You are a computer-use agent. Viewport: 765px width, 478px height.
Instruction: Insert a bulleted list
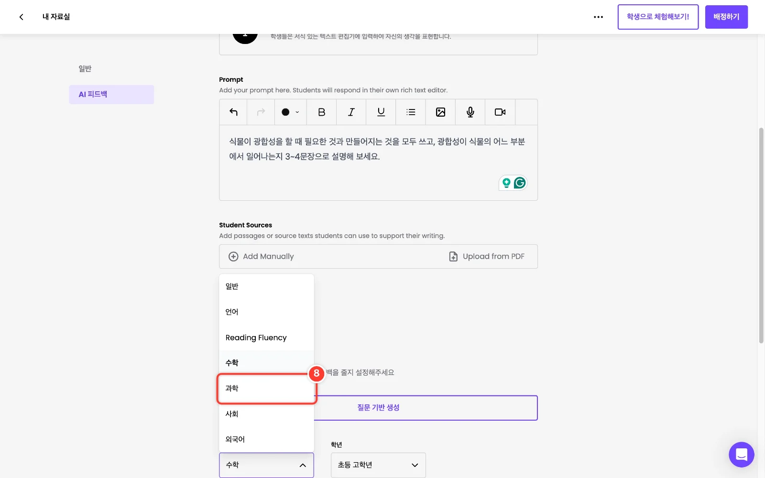(x=411, y=112)
